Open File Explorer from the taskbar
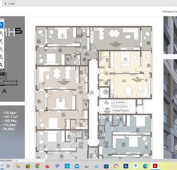 coord(18,166)
